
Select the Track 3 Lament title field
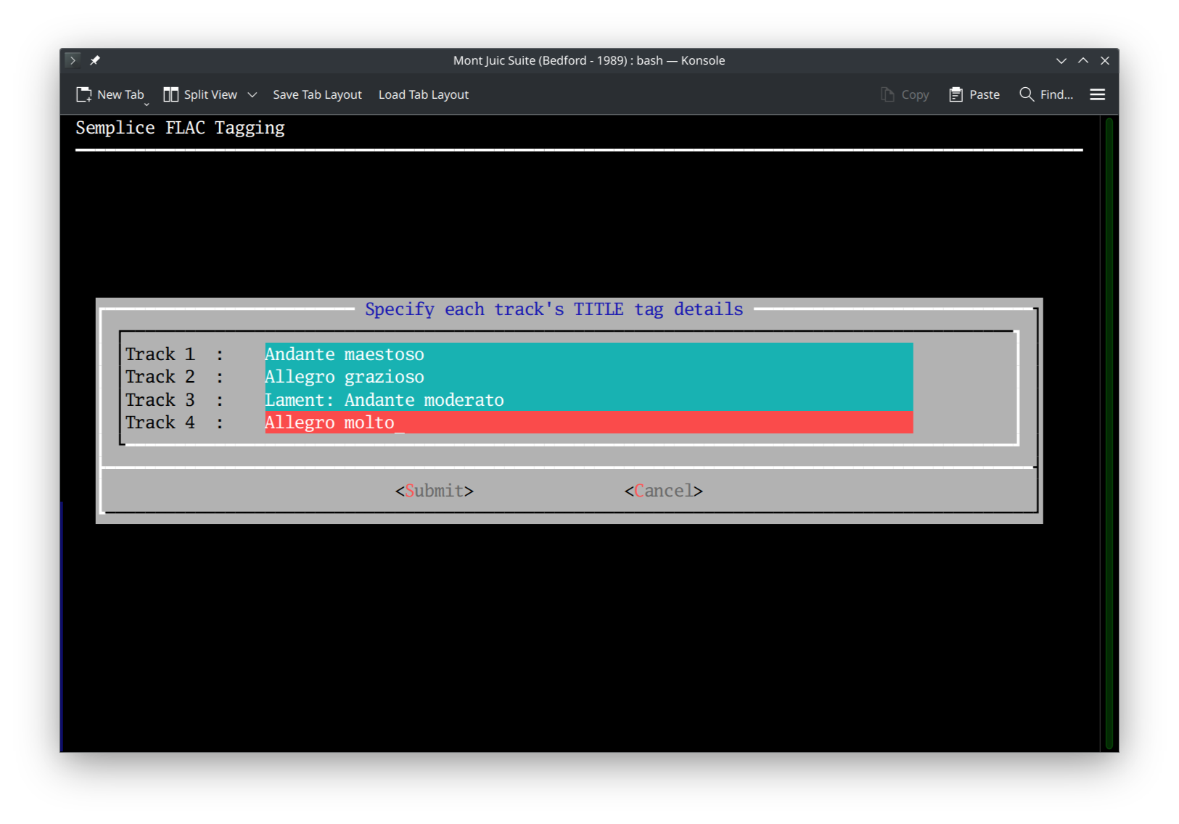tap(588, 400)
